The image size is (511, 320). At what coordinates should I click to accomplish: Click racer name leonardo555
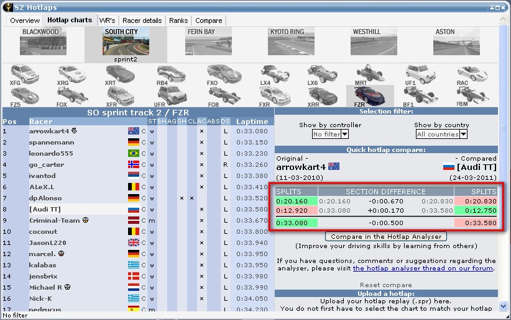[x=51, y=154]
